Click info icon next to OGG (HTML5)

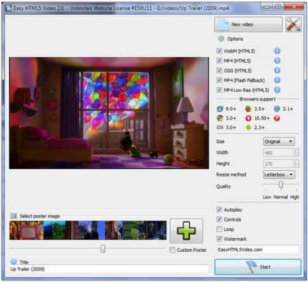pyautogui.click(x=277, y=70)
